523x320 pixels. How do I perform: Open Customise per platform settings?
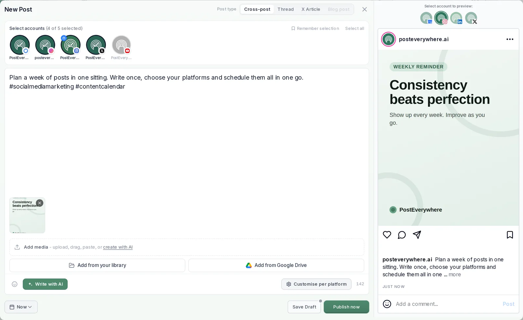click(x=316, y=284)
